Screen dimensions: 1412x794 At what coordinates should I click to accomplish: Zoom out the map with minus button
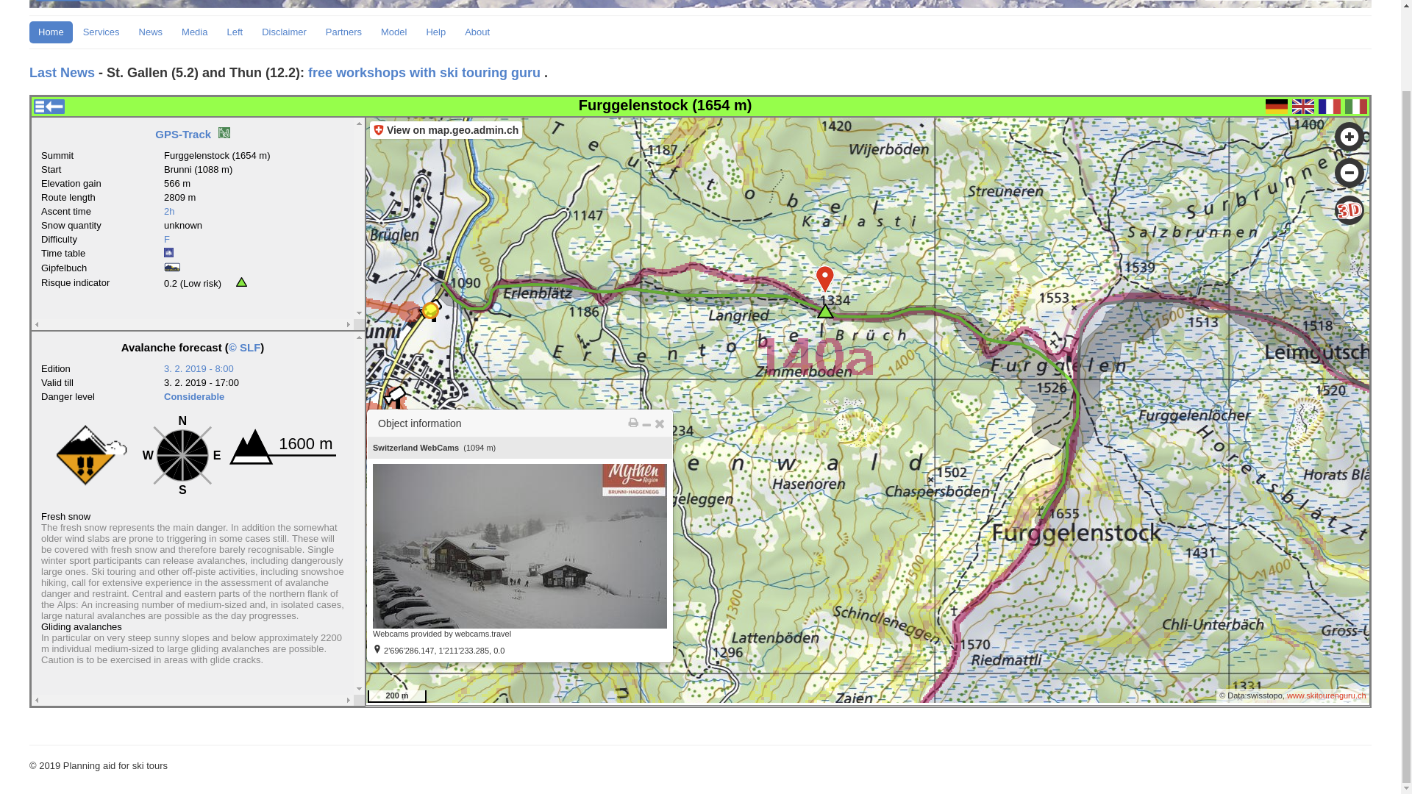pos(1349,174)
